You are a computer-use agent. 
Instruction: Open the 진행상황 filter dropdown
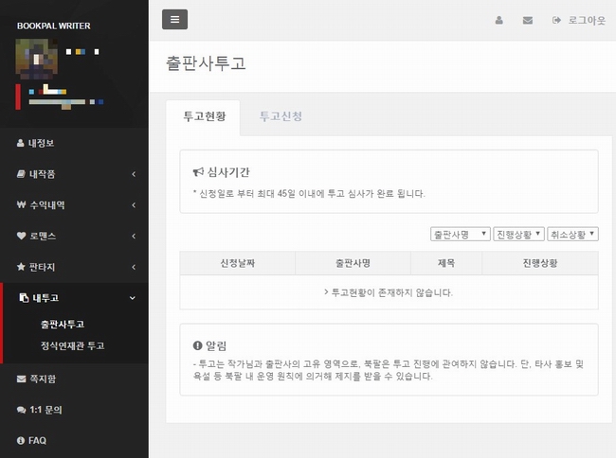pos(519,234)
